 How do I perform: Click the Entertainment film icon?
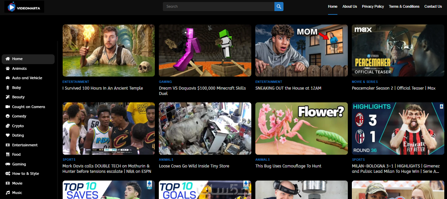(8, 145)
